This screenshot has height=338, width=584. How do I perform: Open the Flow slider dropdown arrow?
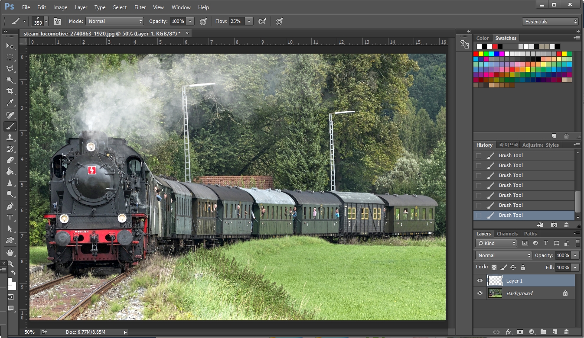(249, 21)
